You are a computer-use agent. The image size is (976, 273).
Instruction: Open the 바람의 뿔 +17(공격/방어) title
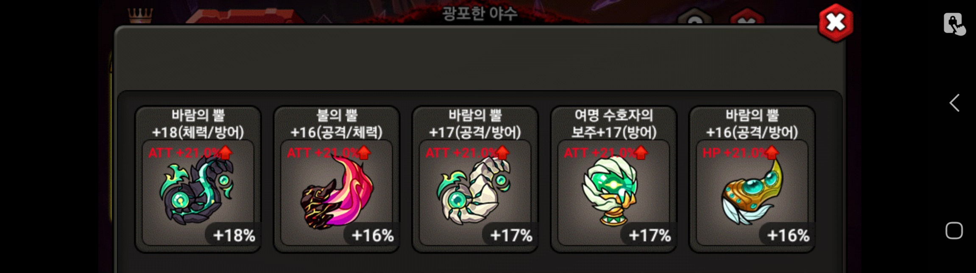(x=475, y=124)
